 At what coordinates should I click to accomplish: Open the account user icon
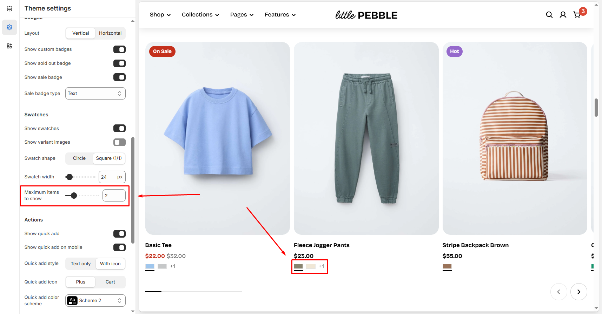563,15
